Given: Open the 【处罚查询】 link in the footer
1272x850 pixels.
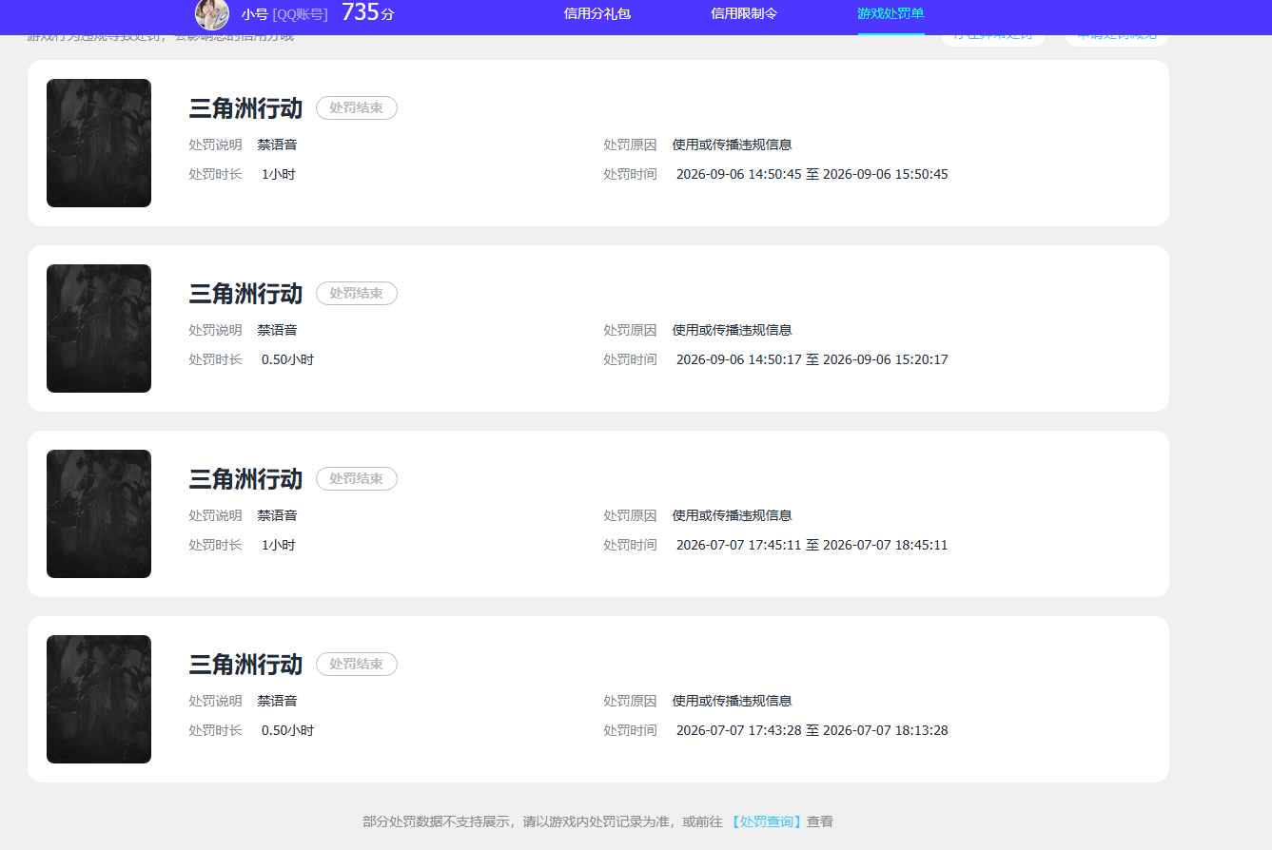Looking at the screenshot, I should pos(767,821).
